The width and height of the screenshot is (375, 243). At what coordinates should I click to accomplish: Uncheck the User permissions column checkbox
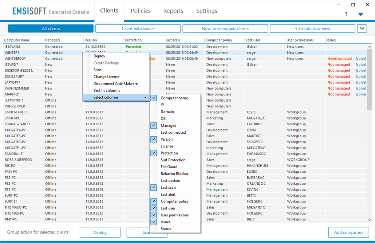154,215
